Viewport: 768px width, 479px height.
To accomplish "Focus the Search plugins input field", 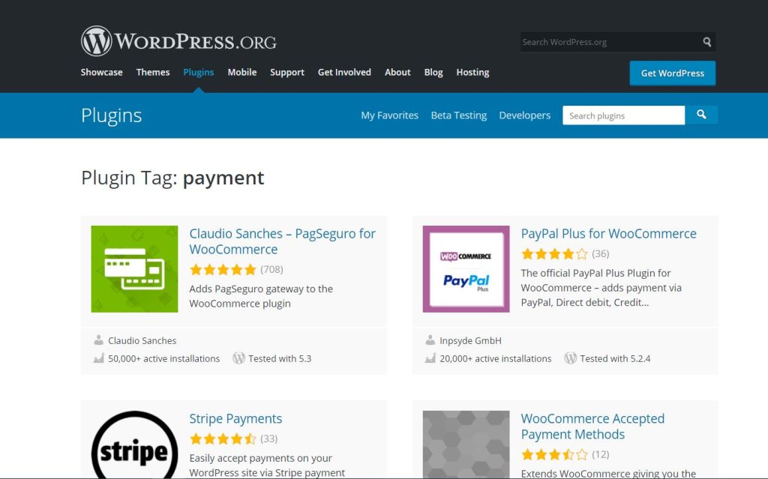I will (623, 115).
